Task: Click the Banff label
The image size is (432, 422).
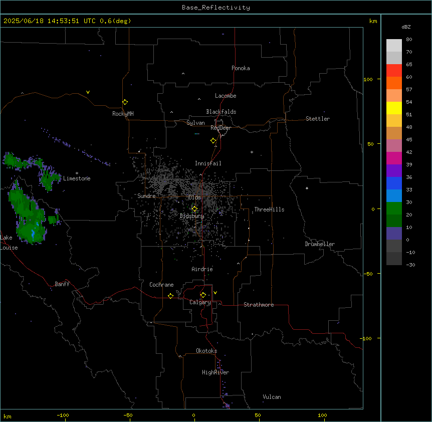Action: 62,284
